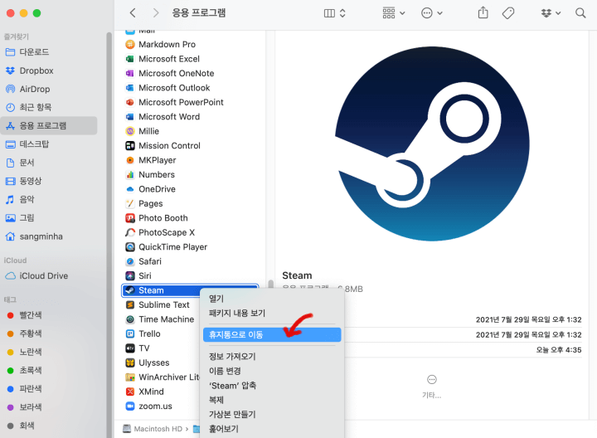
Task: Click the 기타... button in preview pane
Action: point(431,387)
